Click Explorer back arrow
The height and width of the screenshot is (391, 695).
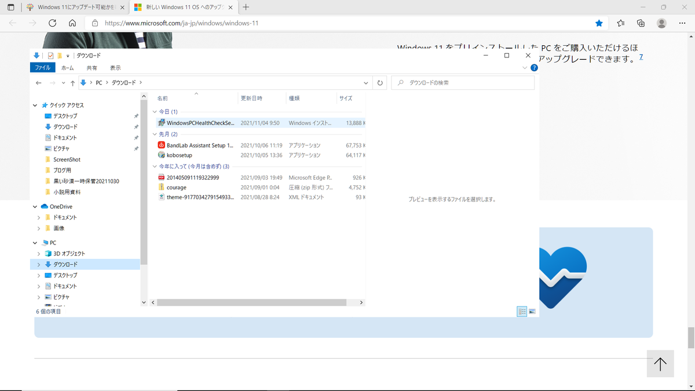tap(39, 83)
